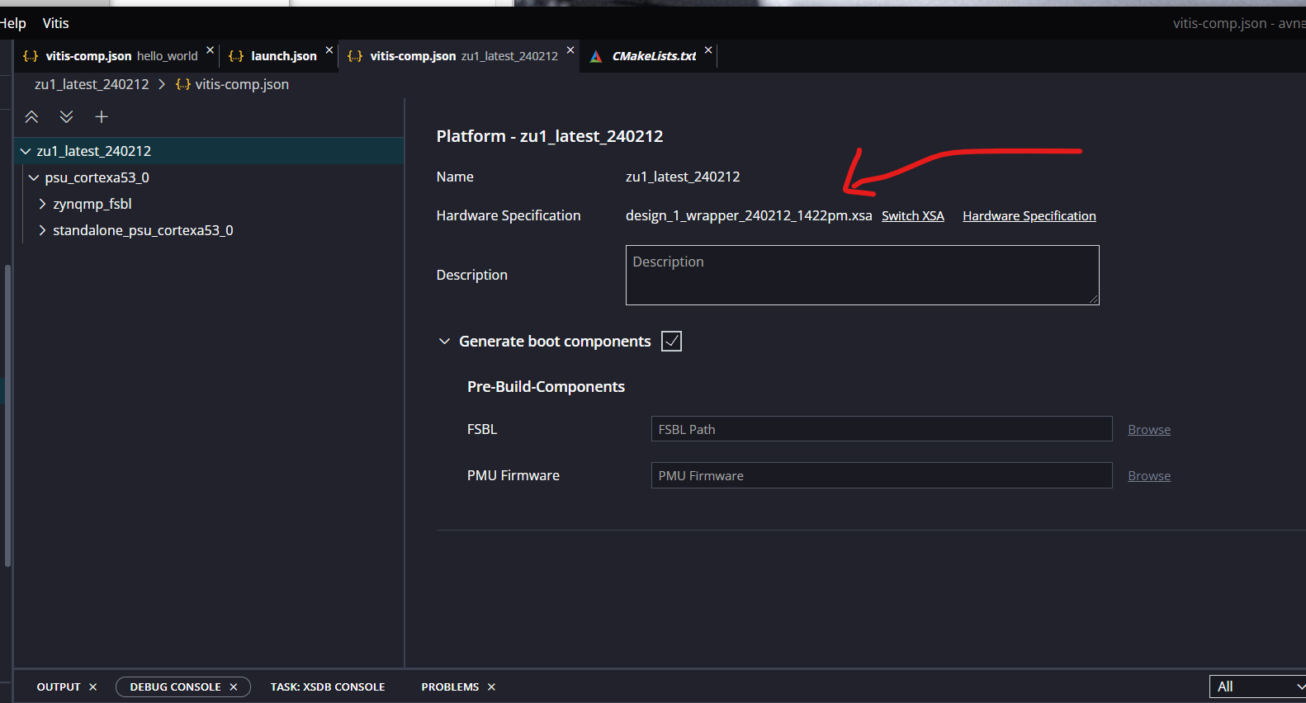1306x703 pixels.
Task: Open the Help menu
Action: pos(12,23)
